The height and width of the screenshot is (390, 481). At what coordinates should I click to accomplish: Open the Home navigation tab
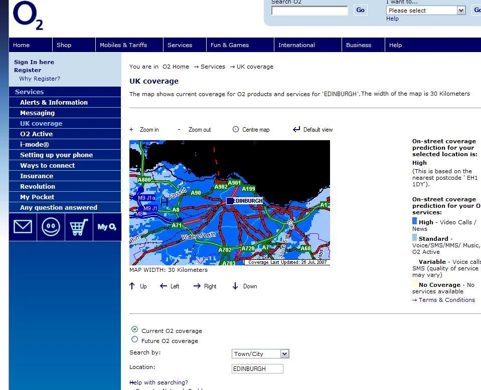pyautogui.click(x=31, y=45)
